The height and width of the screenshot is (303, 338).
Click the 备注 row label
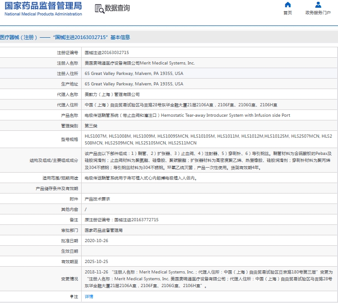tap(73, 220)
